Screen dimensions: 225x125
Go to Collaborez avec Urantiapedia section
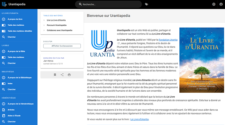[x=59, y=30]
